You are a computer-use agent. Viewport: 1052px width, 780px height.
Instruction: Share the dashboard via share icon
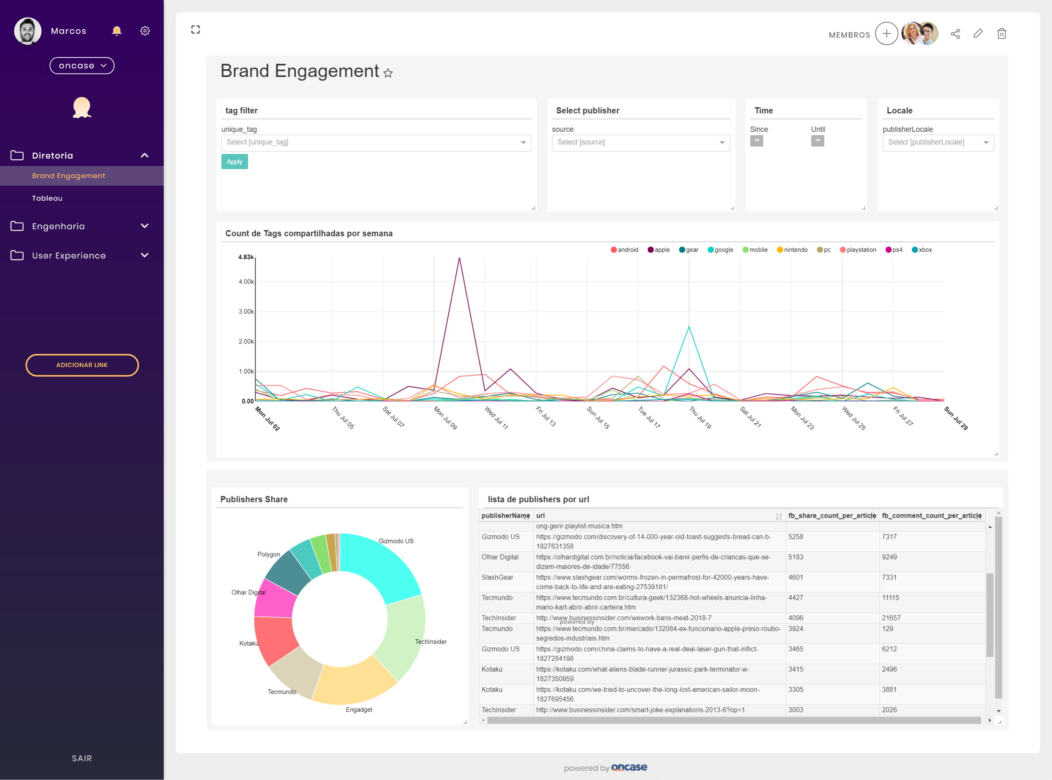click(x=955, y=34)
